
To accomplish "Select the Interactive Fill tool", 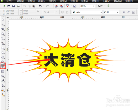I will [x=3, y=95].
